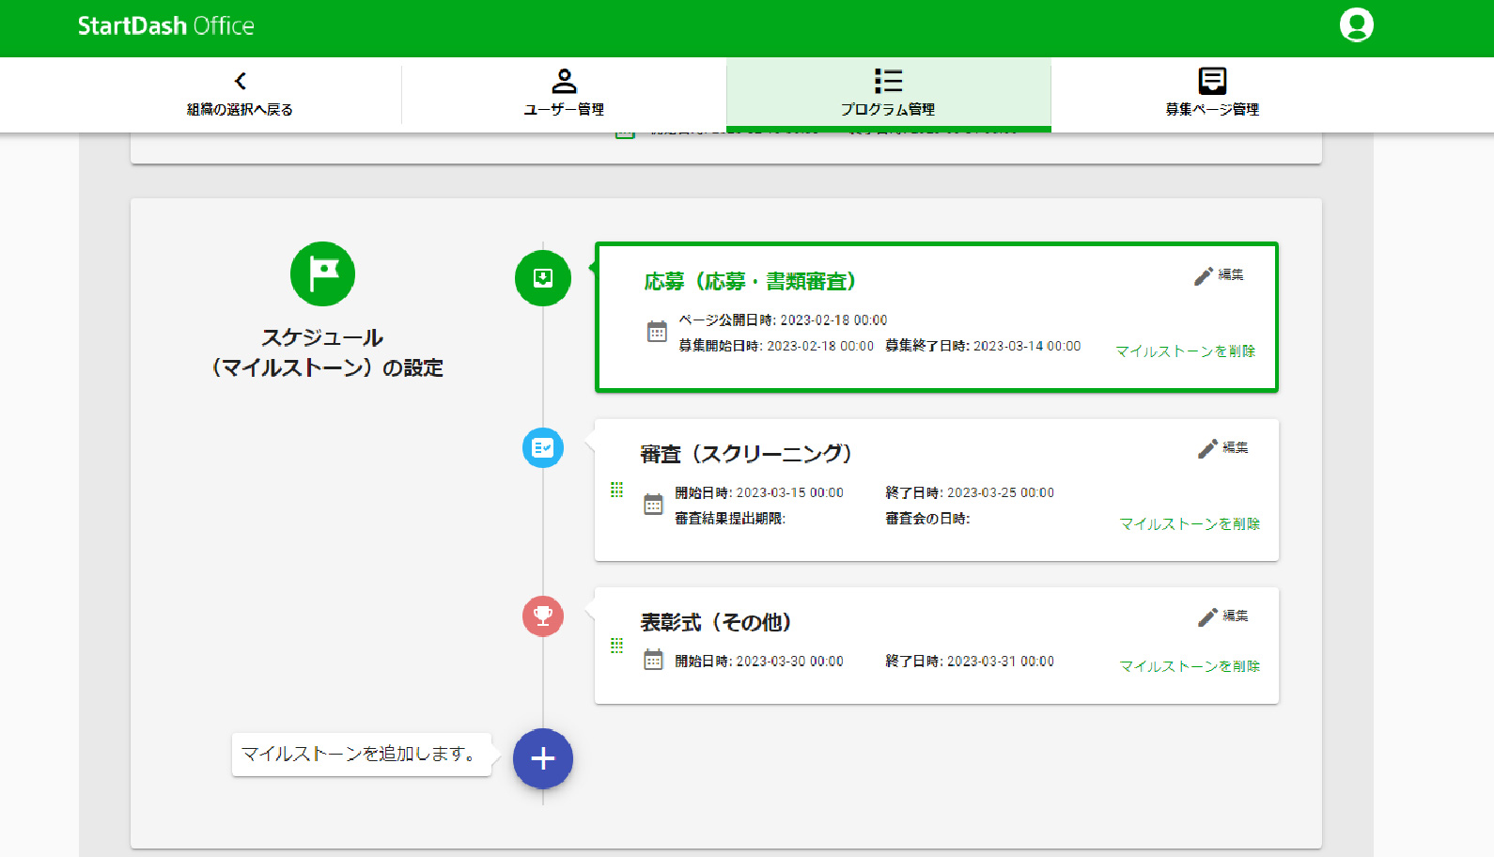Select the blue 審査 screening timeline marker
This screenshot has width=1494, height=857.
coord(543,447)
